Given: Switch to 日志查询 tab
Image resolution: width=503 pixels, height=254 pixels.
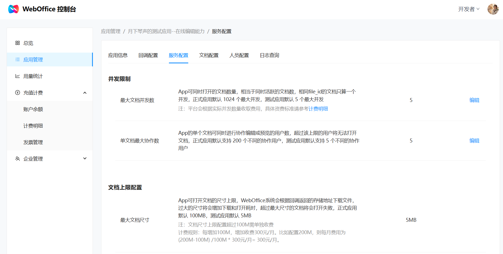Looking at the screenshot, I should [270, 55].
